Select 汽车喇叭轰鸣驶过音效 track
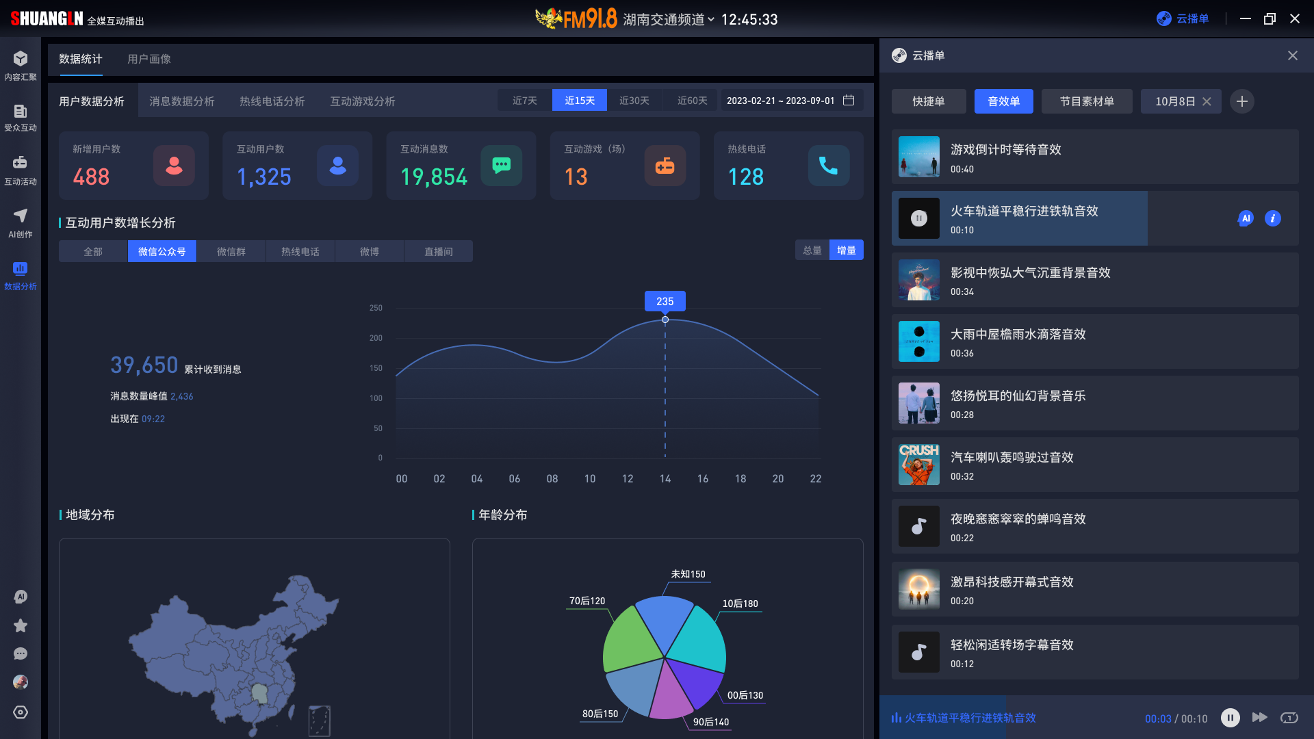Viewport: 1314px width, 739px height. [x=1094, y=465]
